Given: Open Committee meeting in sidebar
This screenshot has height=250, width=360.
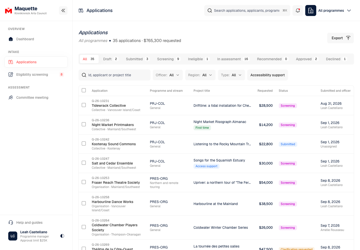Looking at the screenshot, I should coord(36,97).
